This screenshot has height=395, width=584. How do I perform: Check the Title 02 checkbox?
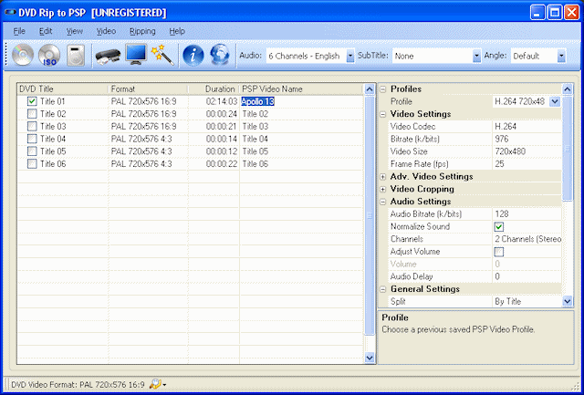pyautogui.click(x=33, y=113)
